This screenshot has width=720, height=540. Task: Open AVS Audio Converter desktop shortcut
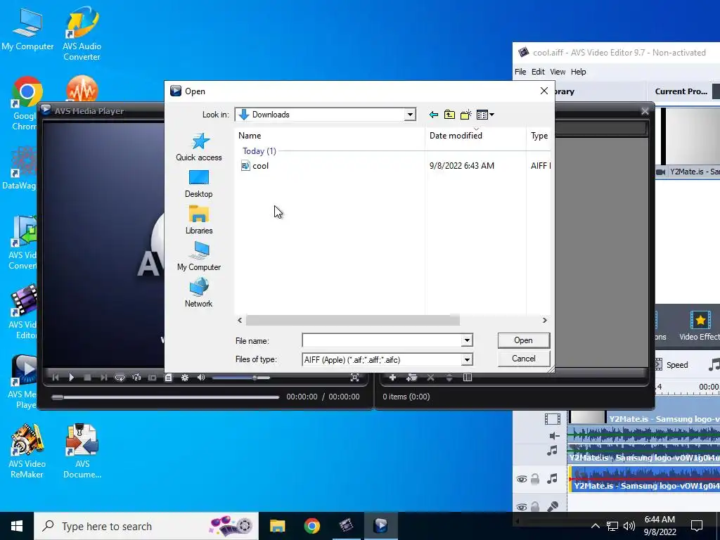82,34
